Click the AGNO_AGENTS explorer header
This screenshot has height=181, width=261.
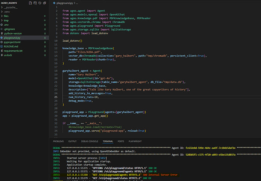coord(9,3)
